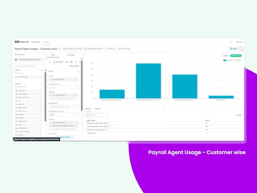
Task: Open the X-Axis Sort By dropdown
Action: point(64,87)
